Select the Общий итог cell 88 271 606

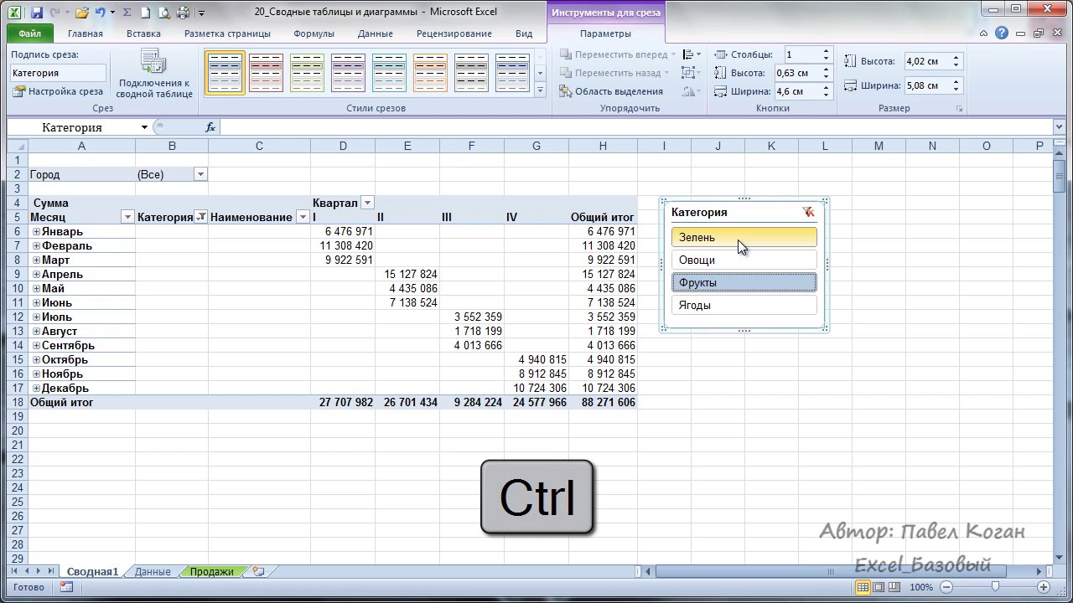[603, 403]
